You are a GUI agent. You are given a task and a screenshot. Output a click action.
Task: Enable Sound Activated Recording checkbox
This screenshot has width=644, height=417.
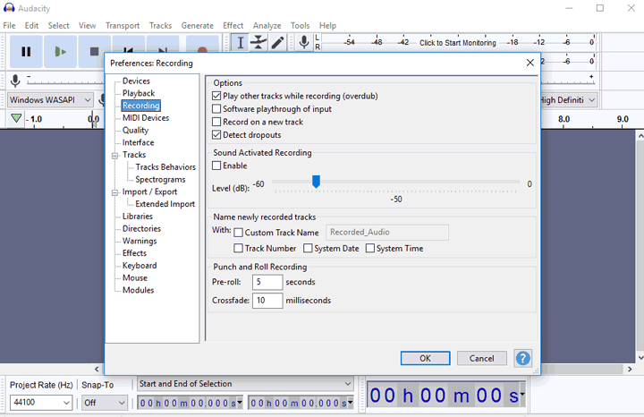(216, 166)
